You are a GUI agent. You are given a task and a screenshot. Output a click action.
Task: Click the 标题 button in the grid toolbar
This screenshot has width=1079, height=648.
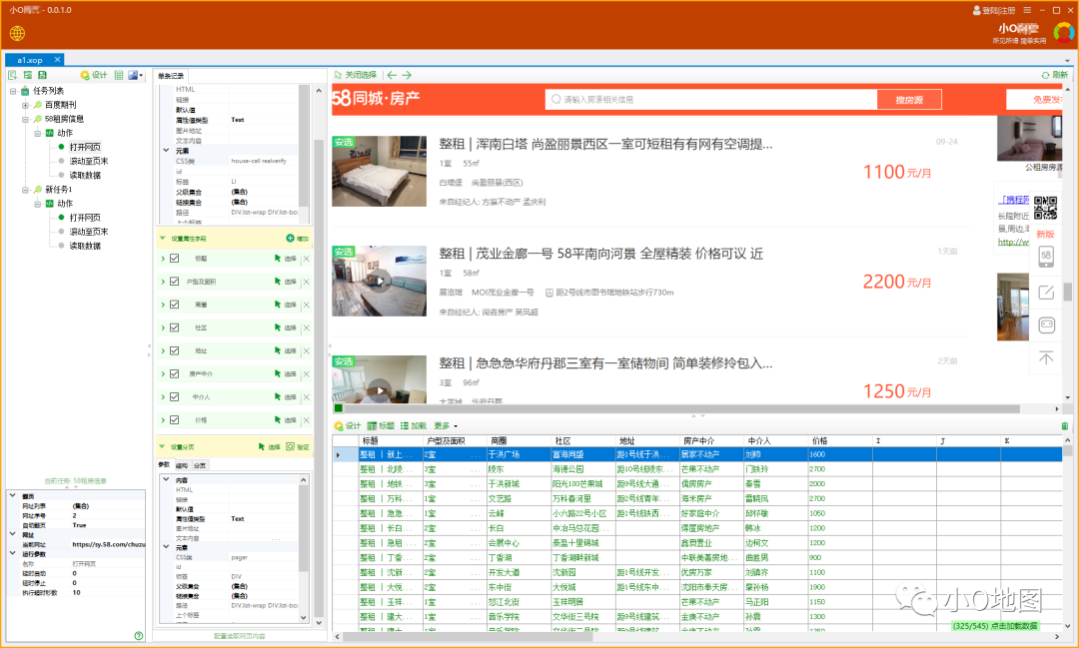(x=381, y=425)
